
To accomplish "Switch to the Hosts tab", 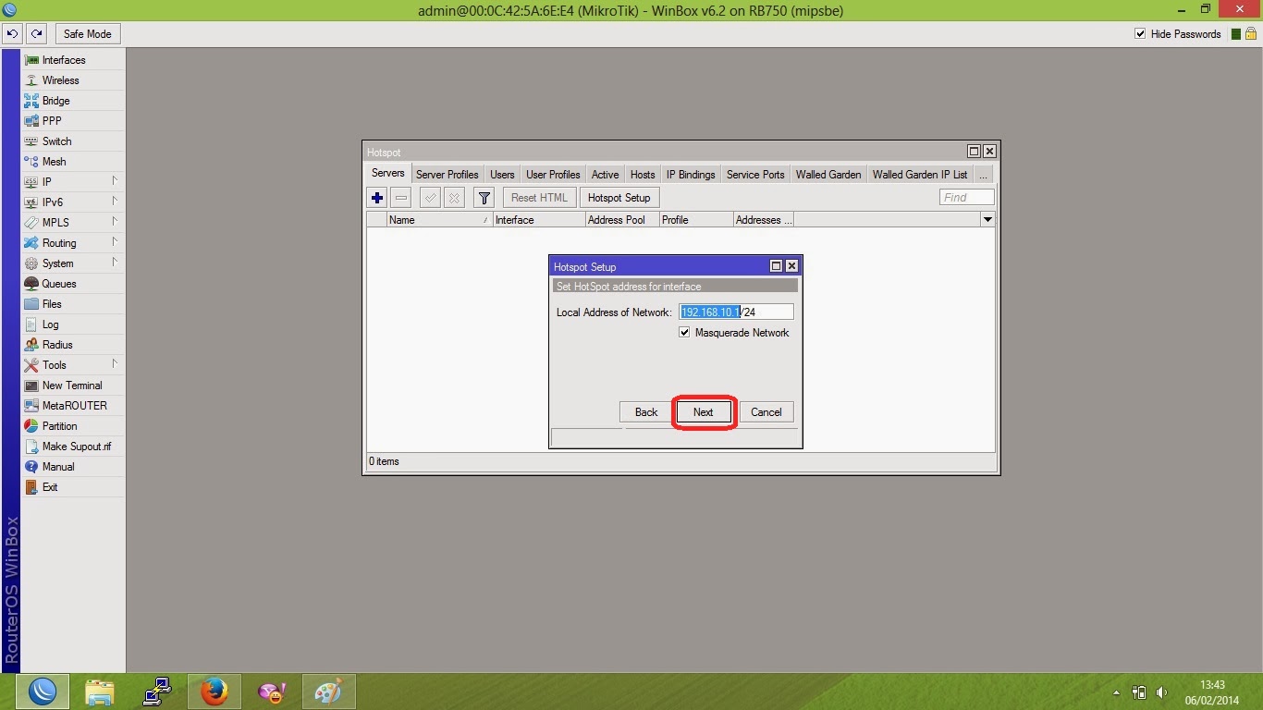I will [643, 175].
